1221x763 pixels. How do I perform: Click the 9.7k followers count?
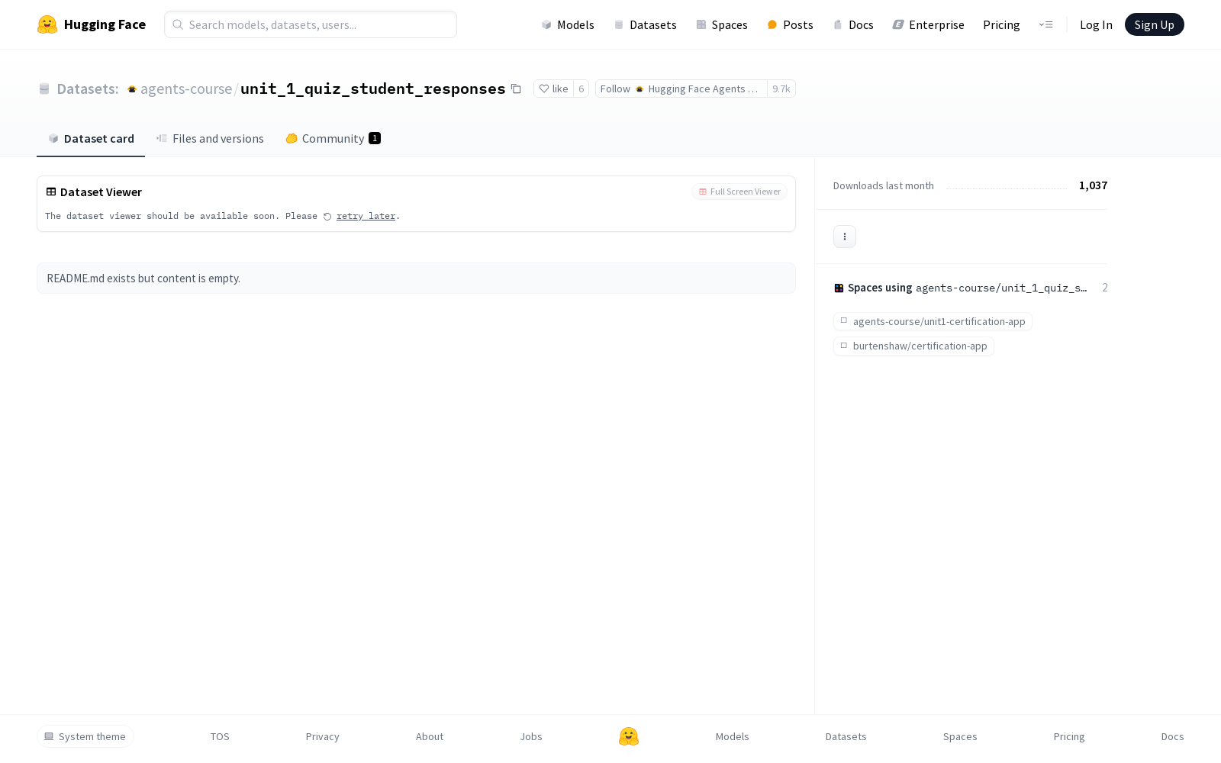(x=781, y=89)
